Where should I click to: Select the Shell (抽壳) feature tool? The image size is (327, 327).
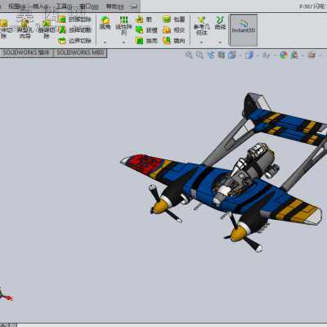[146, 41]
